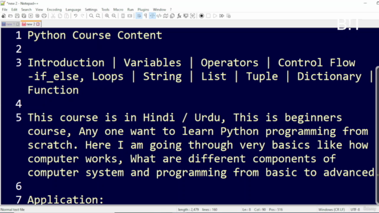Click the Folder as Workspace monitor icon
Screen dimensions: 379x213
pyautogui.click(x=186, y=16)
